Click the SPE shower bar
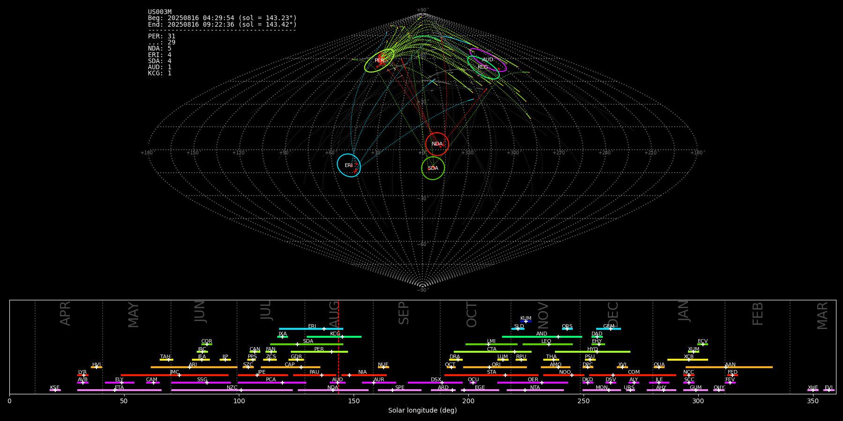This screenshot has height=421, width=843. (399, 390)
